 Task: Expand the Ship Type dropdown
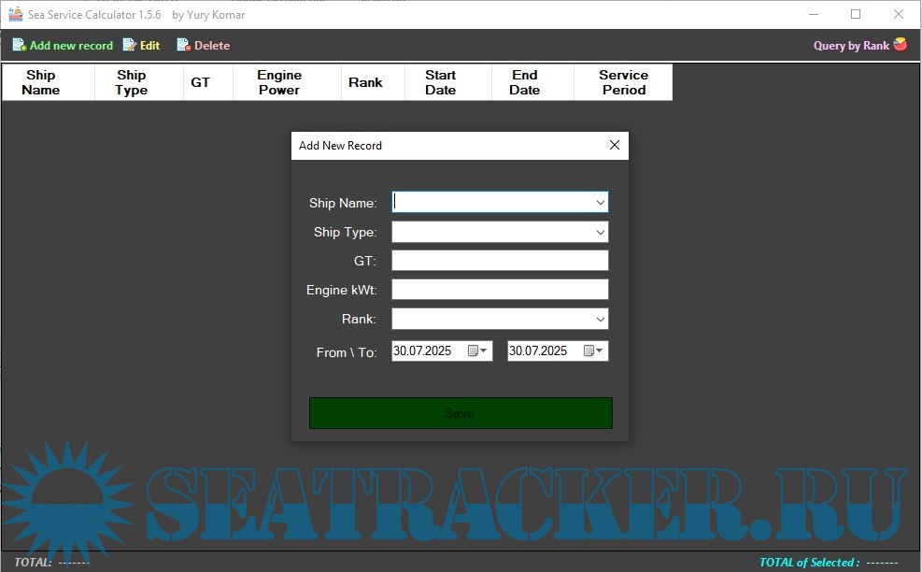tap(600, 232)
